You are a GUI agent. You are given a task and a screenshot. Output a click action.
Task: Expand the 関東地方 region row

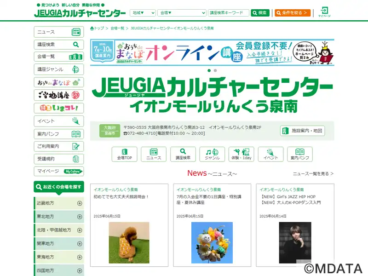tap(59, 244)
